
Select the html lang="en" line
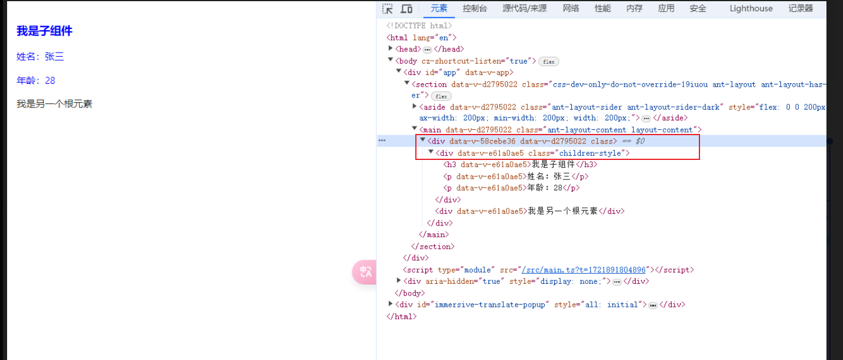pos(422,38)
